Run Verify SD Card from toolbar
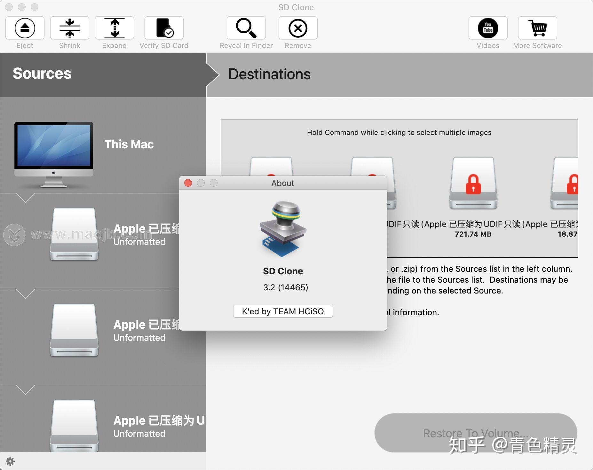Viewport: 593px width, 470px height. point(164,28)
